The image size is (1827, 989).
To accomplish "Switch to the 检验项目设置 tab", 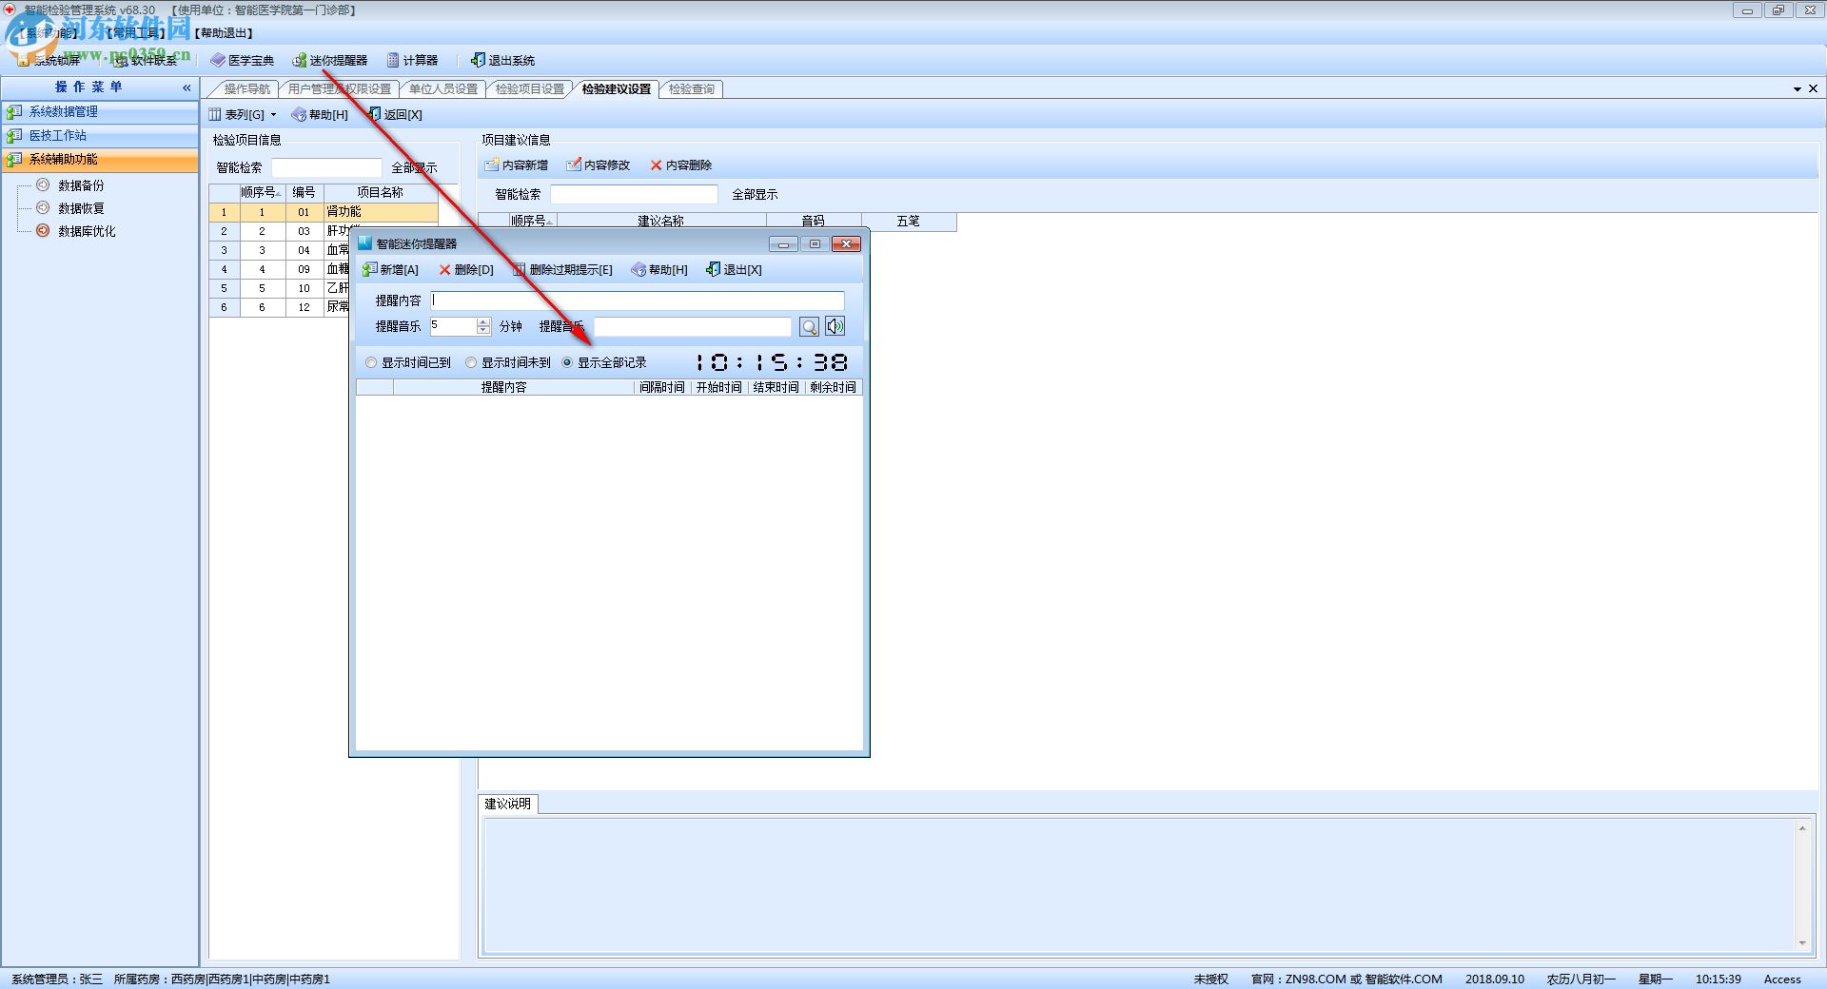I will (530, 89).
